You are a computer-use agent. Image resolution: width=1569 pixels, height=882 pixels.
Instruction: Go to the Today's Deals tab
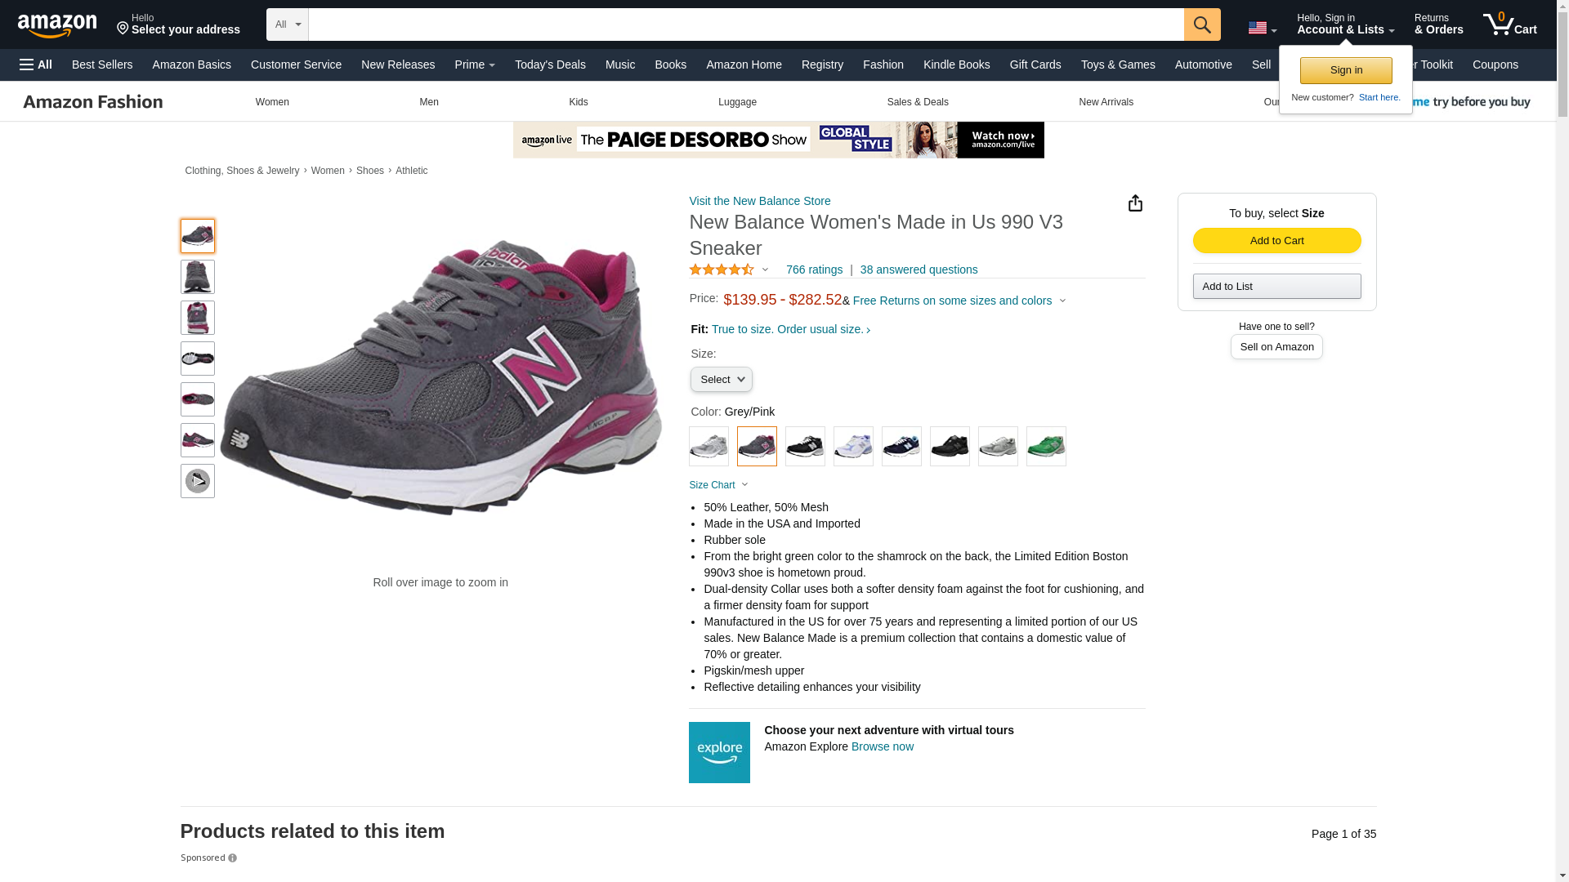[550, 65]
